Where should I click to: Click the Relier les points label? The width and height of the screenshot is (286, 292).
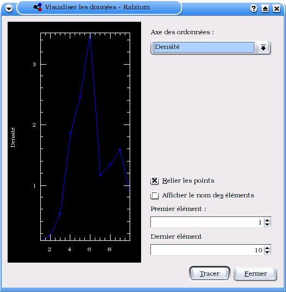pos(188,181)
